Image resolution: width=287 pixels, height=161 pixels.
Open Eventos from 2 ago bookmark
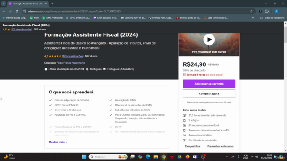click(x=161, y=18)
